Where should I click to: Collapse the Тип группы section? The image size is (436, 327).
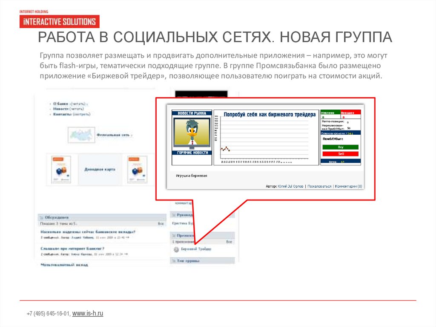202,261
